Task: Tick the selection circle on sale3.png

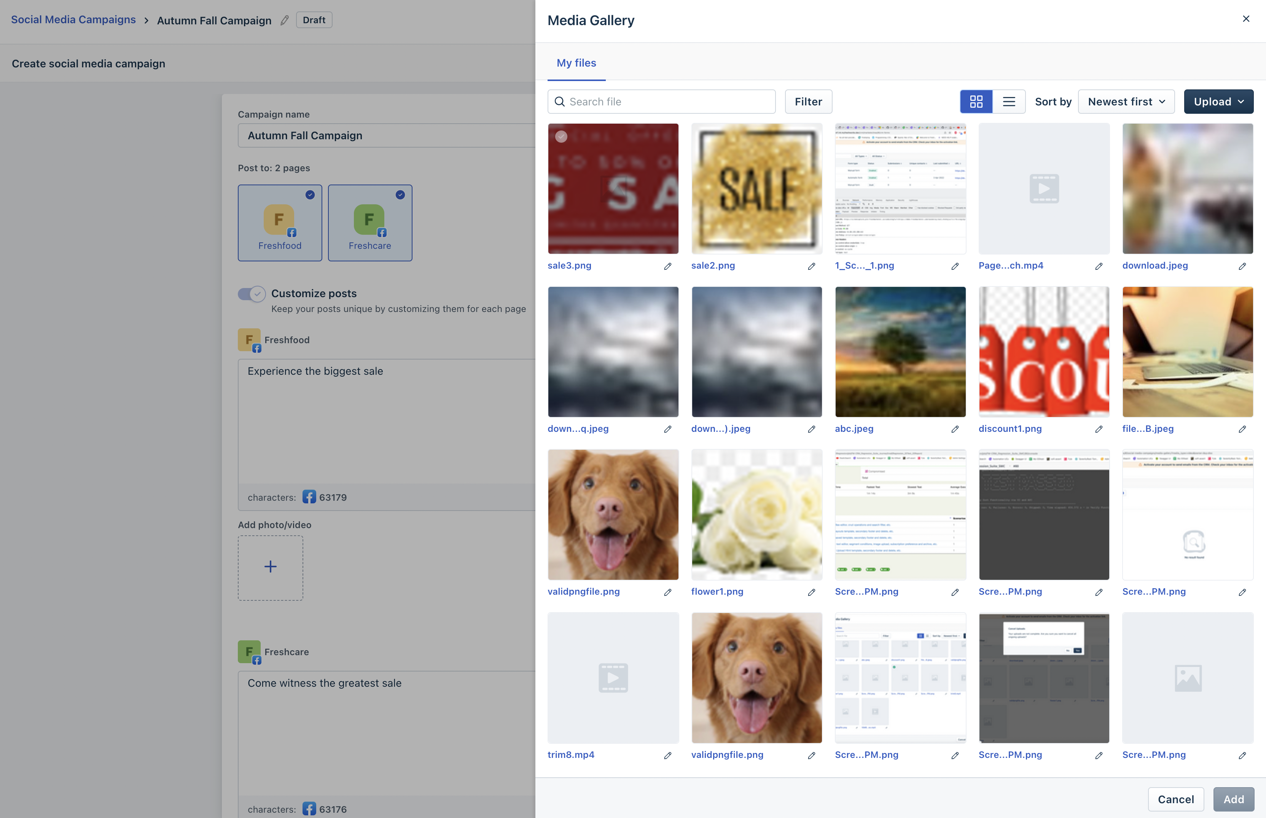Action: 561,137
